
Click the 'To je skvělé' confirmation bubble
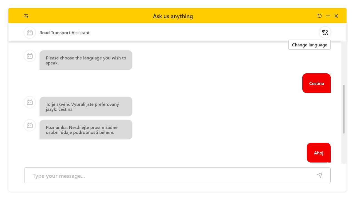coord(86,107)
